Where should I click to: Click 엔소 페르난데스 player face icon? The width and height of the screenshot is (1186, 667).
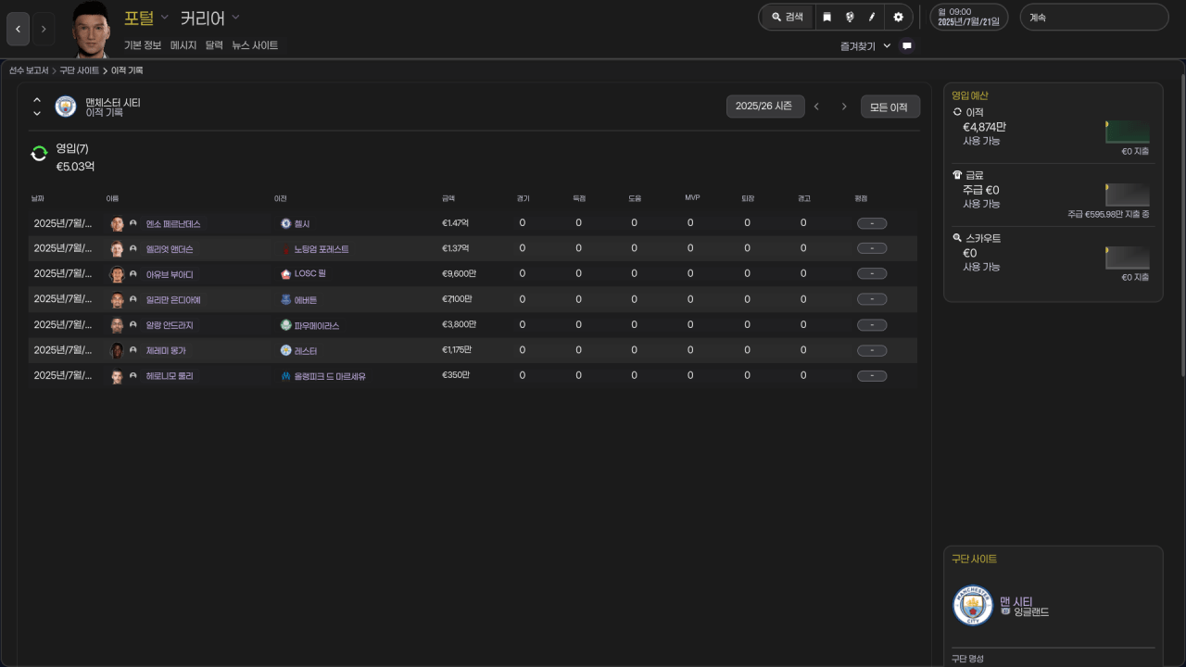tap(117, 224)
